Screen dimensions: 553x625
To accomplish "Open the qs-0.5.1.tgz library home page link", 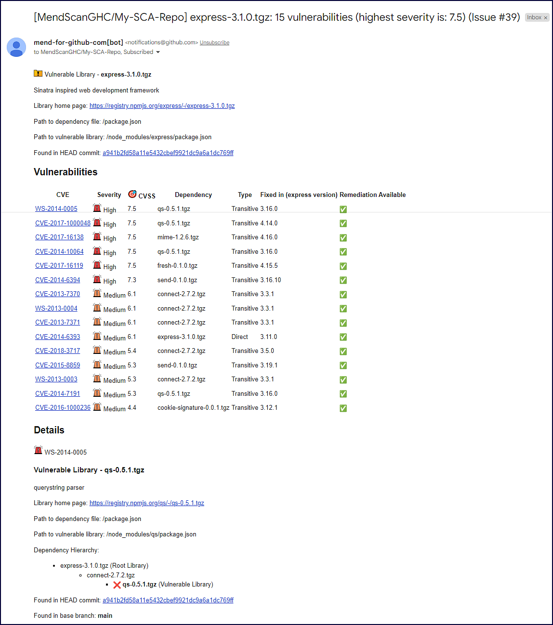I will pyautogui.click(x=146, y=503).
